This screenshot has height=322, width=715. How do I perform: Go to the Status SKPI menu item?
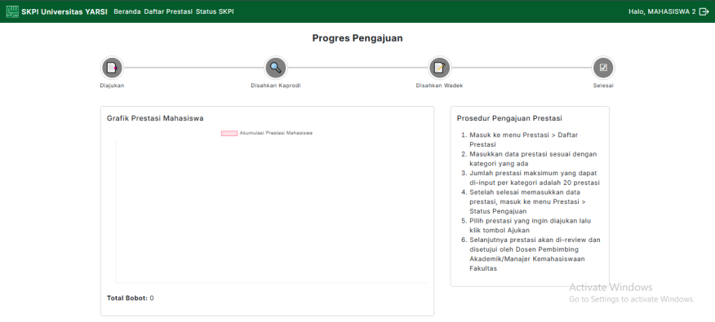coord(215,12)
